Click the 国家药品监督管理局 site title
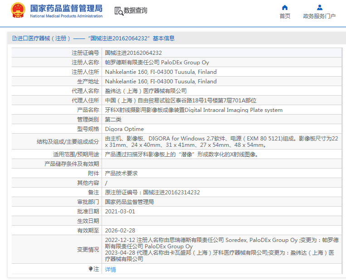The image size is (346, 280). point(66,8)
